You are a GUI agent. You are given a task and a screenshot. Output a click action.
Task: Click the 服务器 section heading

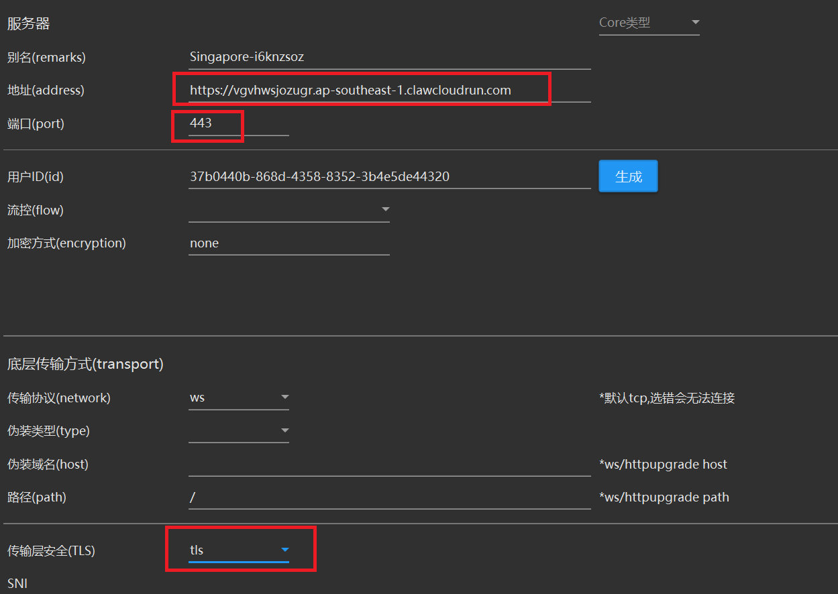pos(29,24)
